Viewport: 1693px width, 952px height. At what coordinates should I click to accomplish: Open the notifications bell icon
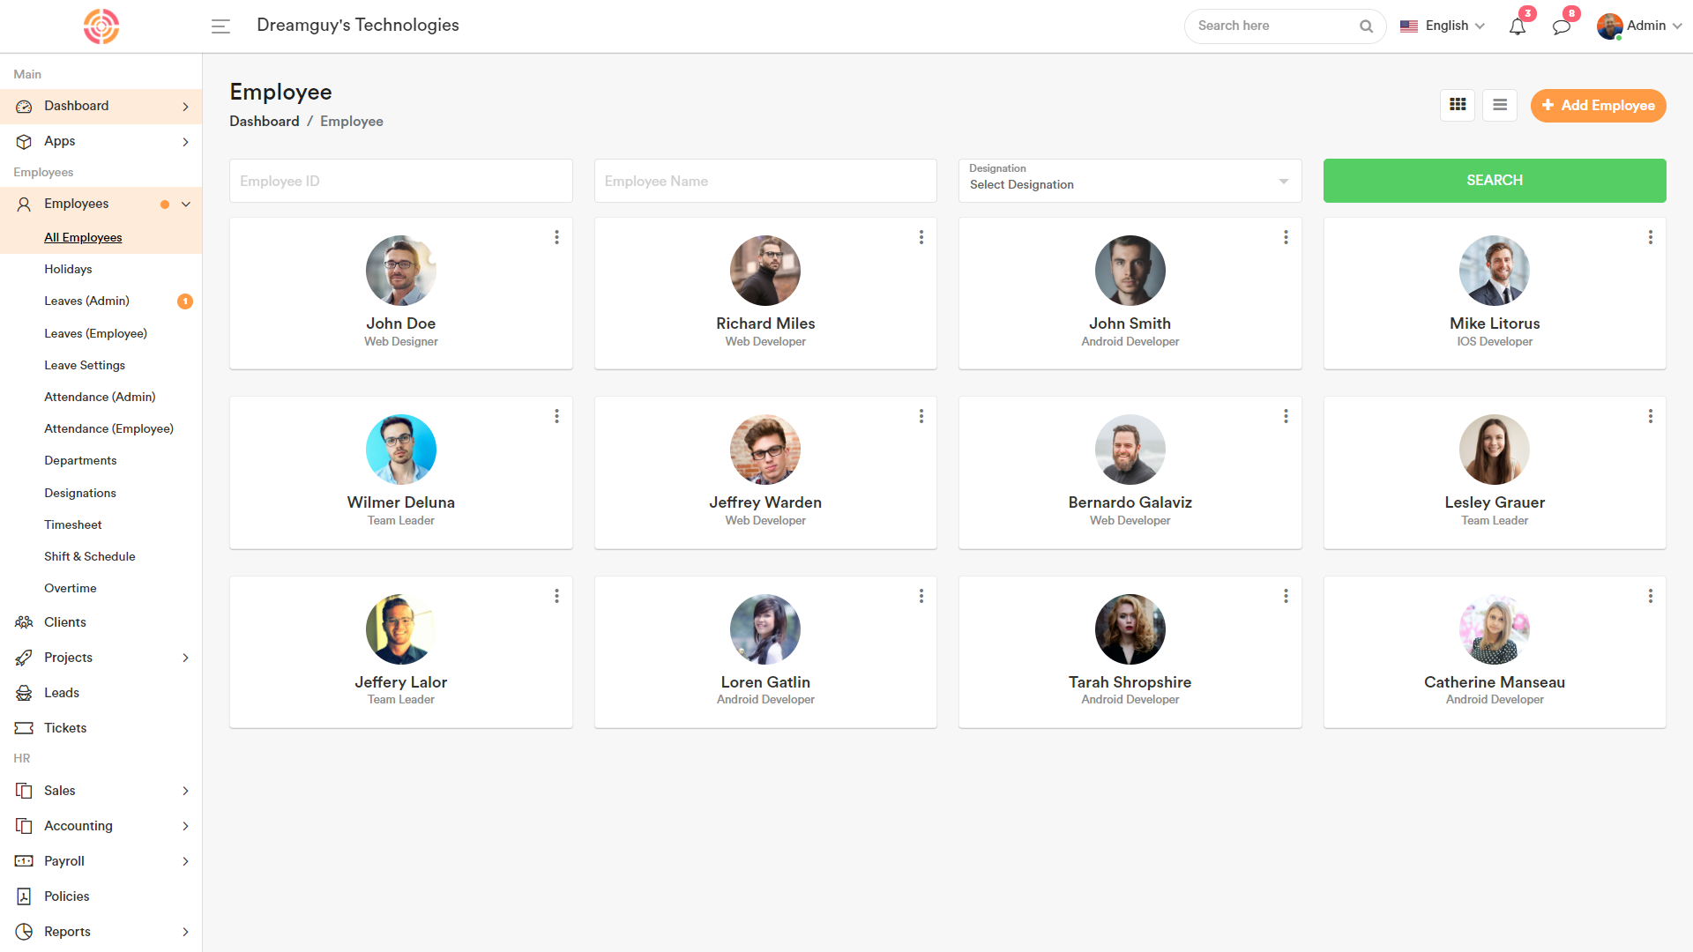click(x=1517, y=26)
